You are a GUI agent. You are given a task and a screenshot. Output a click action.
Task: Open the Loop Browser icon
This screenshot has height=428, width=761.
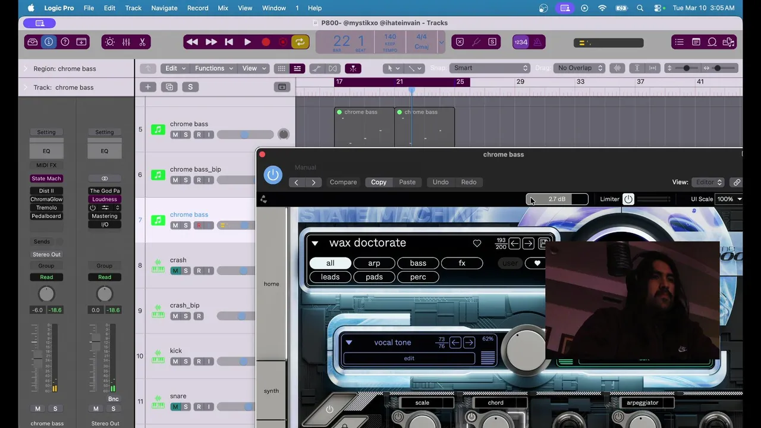click(x=712, y=42)
